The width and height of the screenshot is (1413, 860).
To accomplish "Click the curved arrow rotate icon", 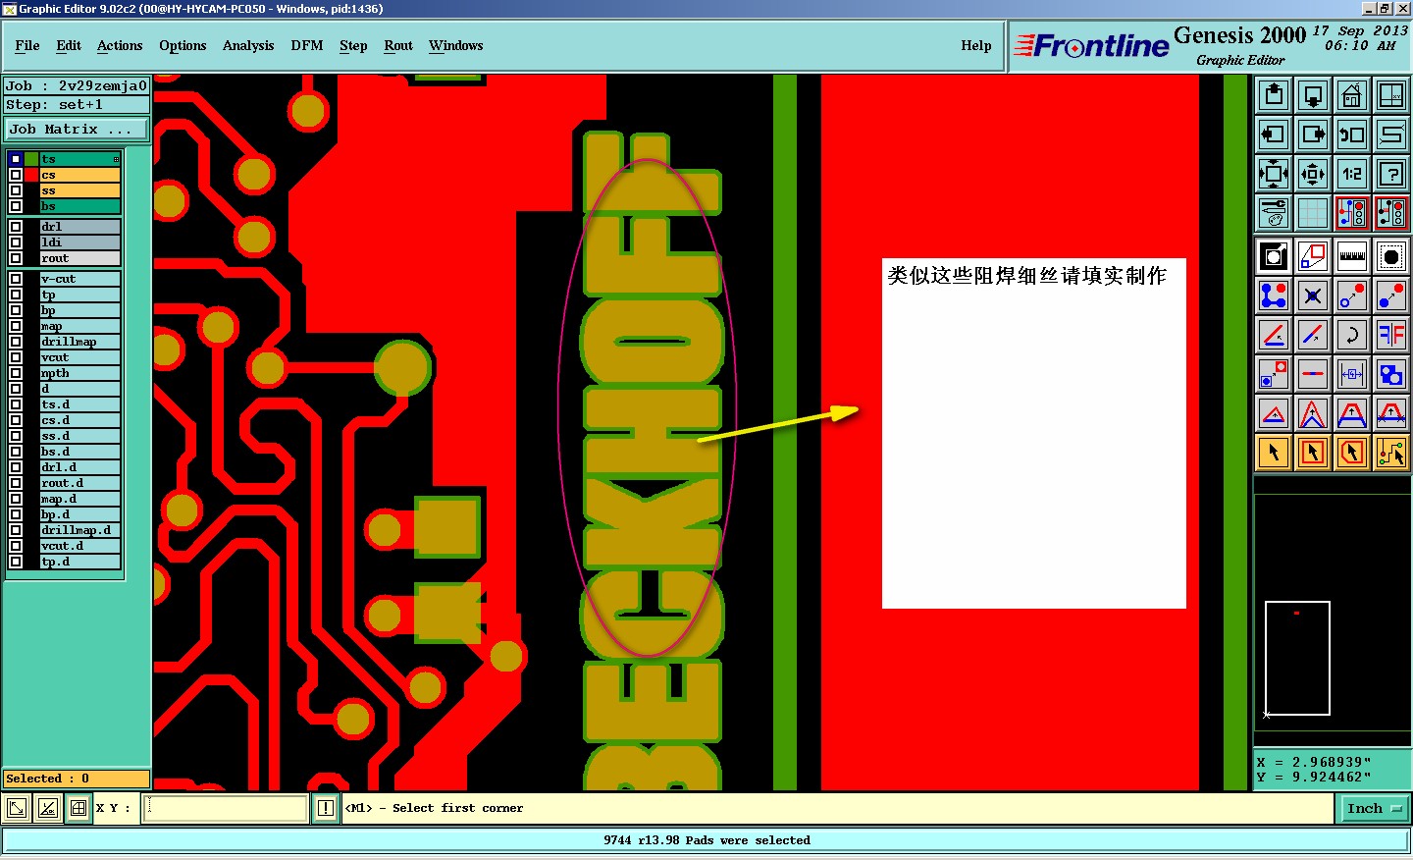I will pos(1352,335).
